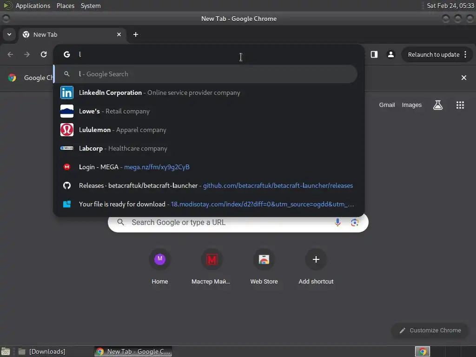Click the Chrome logo in the infobar
Screen dimensions: 476x357
[12, 78]
